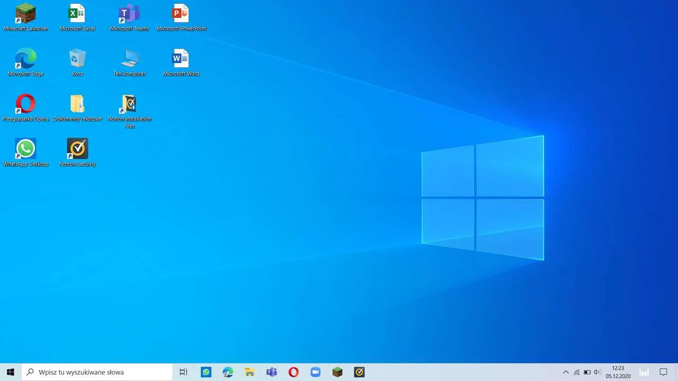Click the Microsoft Edge desktop shortcut
Screen dimensions: 678x381
click(x=25, y=62)
